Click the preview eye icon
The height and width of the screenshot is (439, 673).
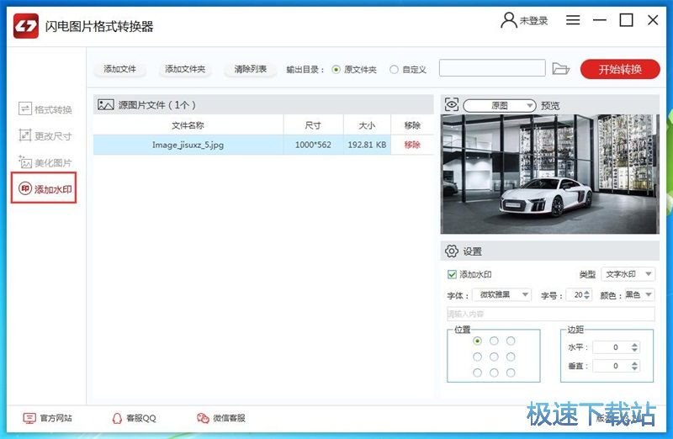[x=452, y=104]
